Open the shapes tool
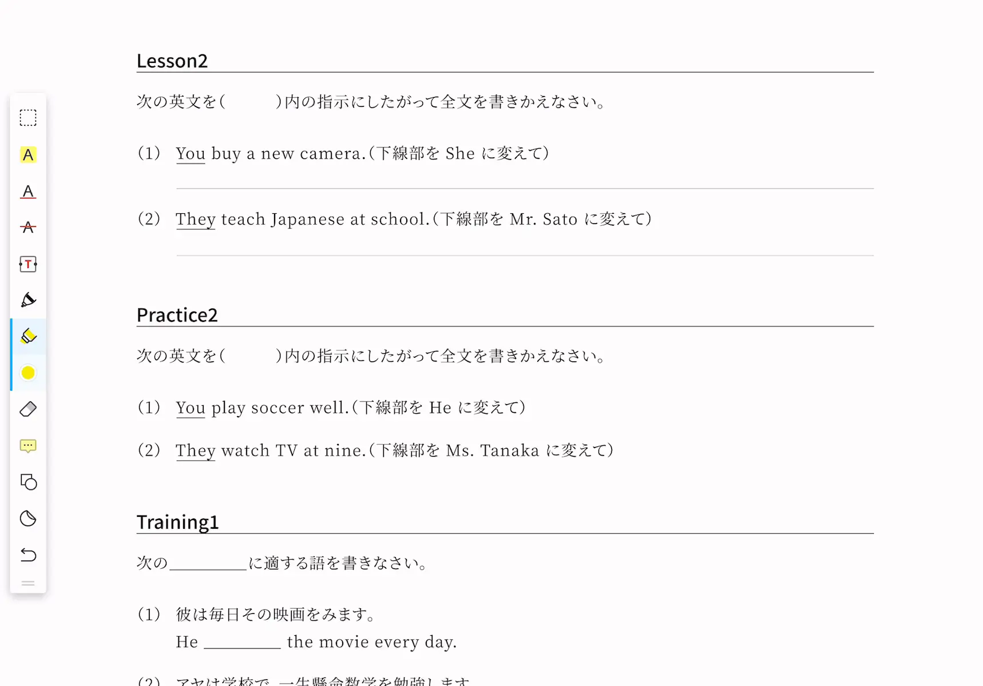983x686 pixels. point(28,482)
